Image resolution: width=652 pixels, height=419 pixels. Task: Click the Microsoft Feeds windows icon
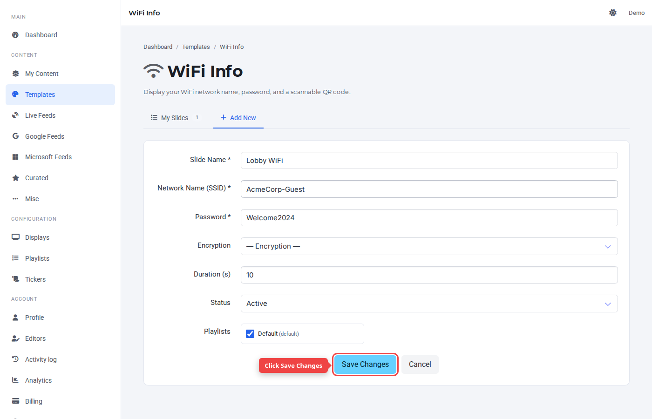(x=15, y=157)
